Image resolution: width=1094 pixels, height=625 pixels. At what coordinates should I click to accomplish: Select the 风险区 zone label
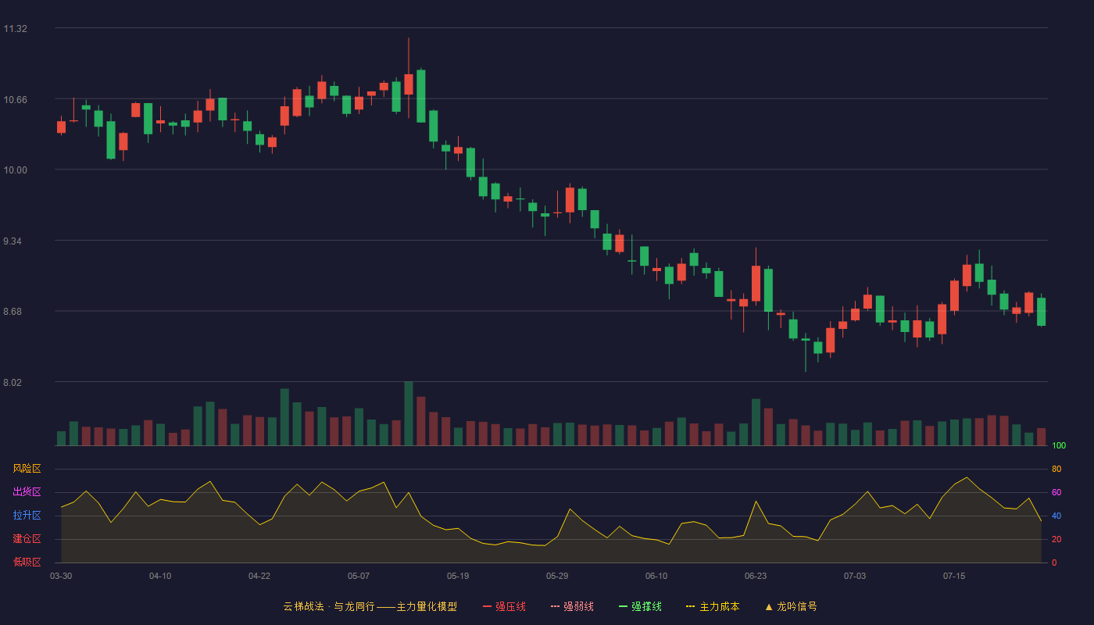pos(27,469)
